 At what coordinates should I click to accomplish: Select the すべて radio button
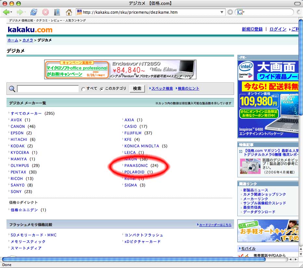click(x=83, y=89)
